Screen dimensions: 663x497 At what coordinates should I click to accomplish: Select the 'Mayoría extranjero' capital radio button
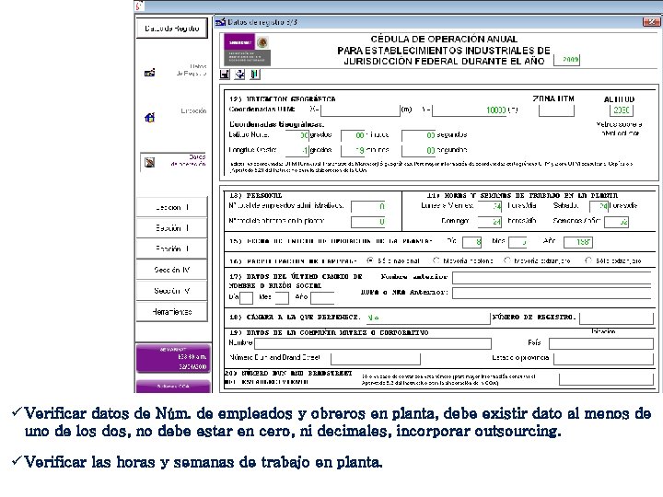[x=507, y=260]
